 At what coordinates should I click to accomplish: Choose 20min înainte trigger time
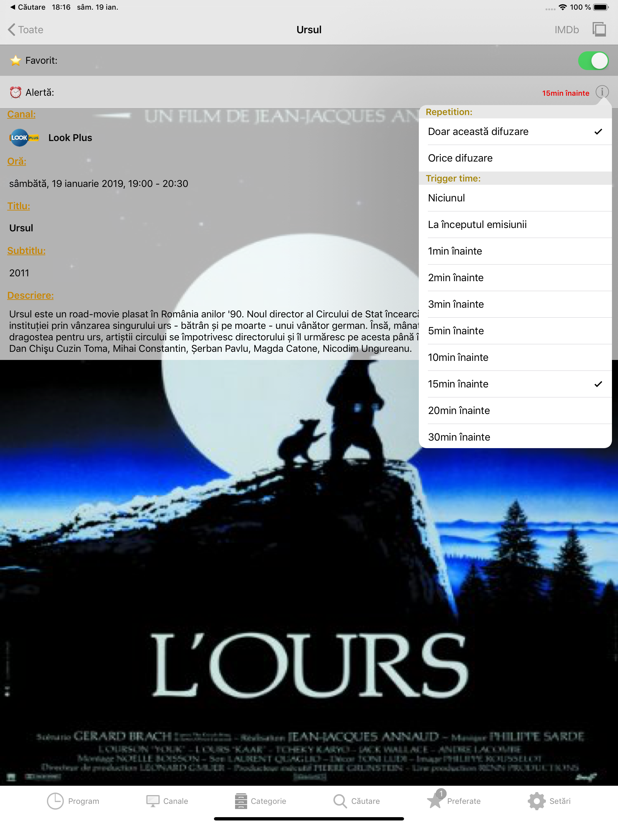pos(515,410)
